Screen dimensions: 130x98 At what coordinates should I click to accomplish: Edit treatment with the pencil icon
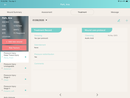119,21
